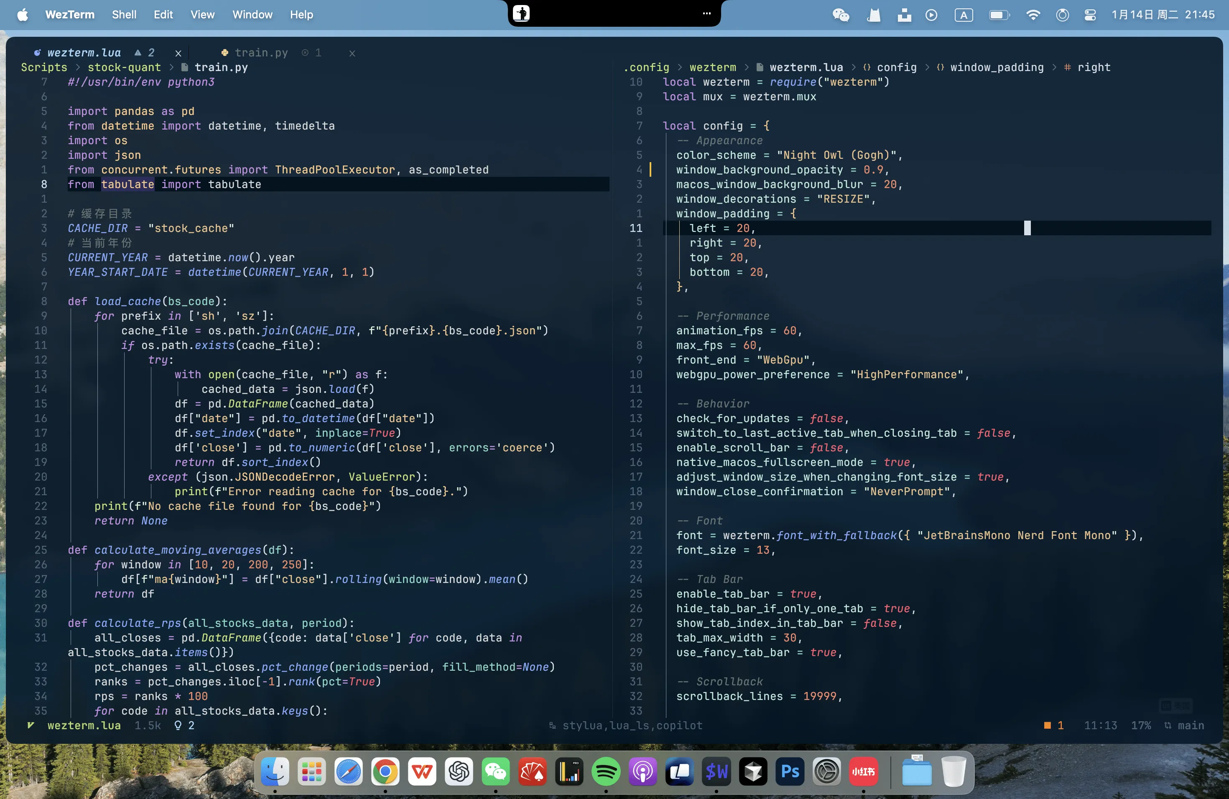
Task: Click chevron between Scripts and stock-quant breadcrumbs
Action: click(78, 68)
